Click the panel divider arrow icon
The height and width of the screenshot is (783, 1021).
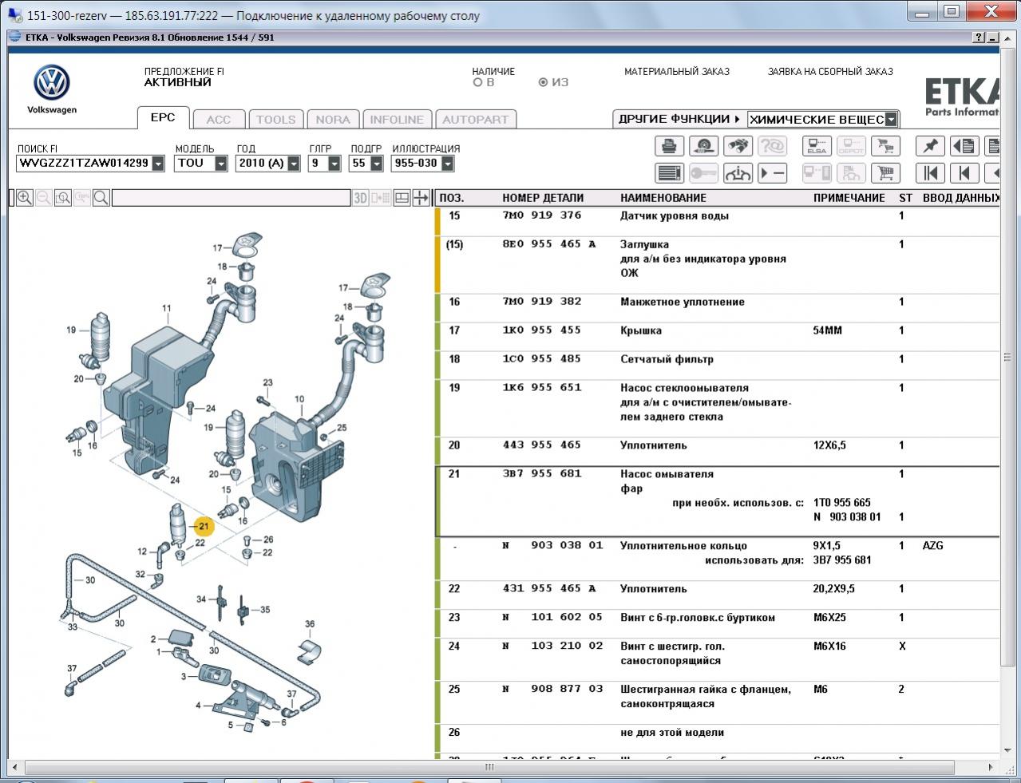pos(421,198)
